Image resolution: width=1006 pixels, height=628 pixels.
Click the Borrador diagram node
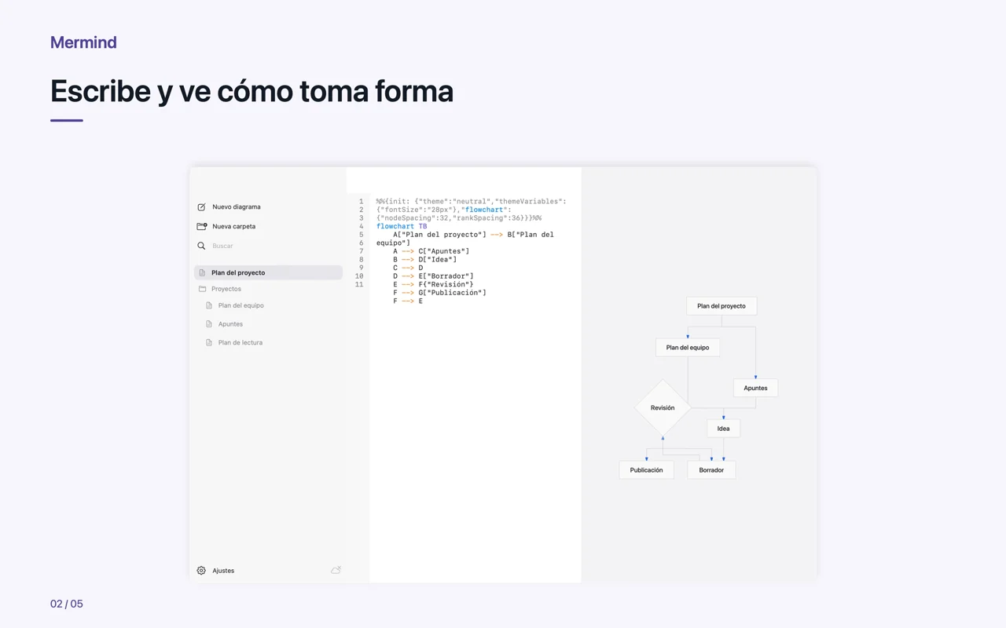point(711,470)
